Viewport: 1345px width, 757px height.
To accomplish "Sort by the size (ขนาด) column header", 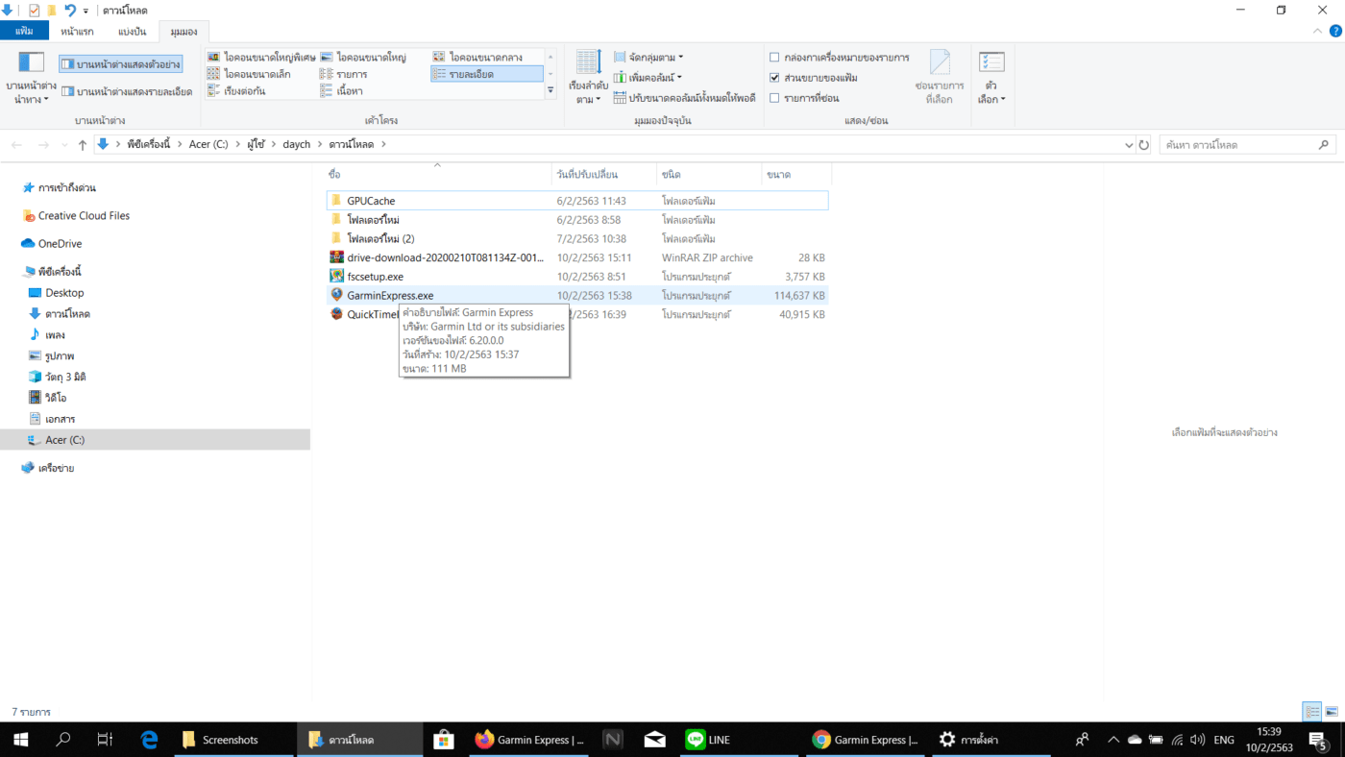I will tap(795, 175).
